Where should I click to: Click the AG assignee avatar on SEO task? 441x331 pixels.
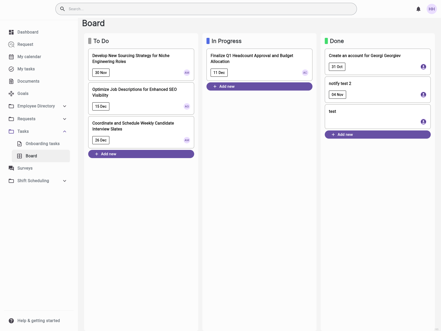187,106
